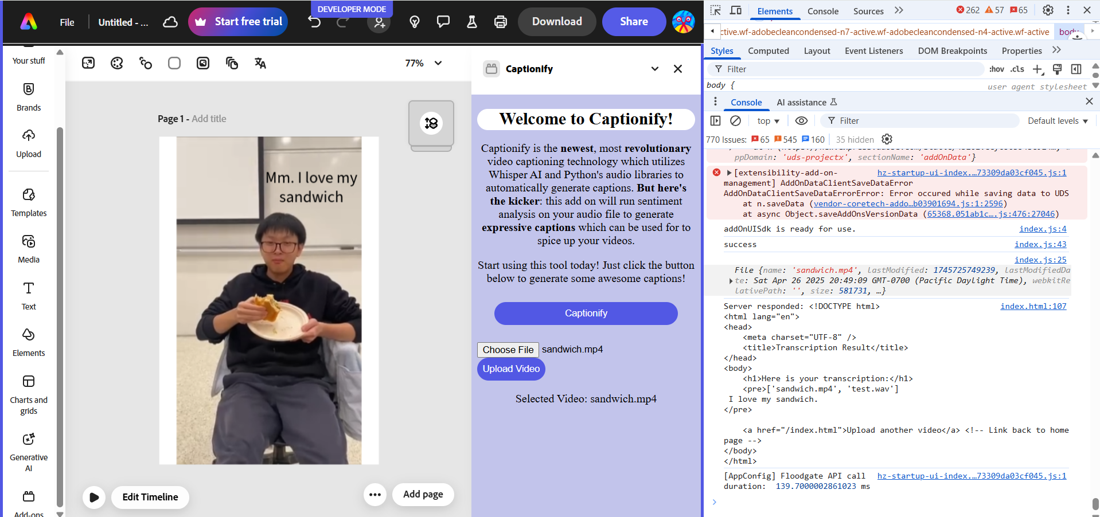The height and width of the screenshot is (517, 1100).
Task: Toggle the console sidebar panel icon
Action: [x=715, y=121]
